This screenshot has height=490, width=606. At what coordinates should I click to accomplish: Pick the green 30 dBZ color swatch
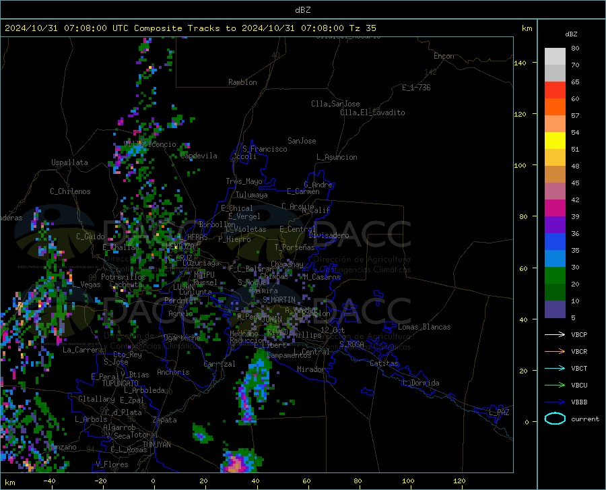coord(555,276)
